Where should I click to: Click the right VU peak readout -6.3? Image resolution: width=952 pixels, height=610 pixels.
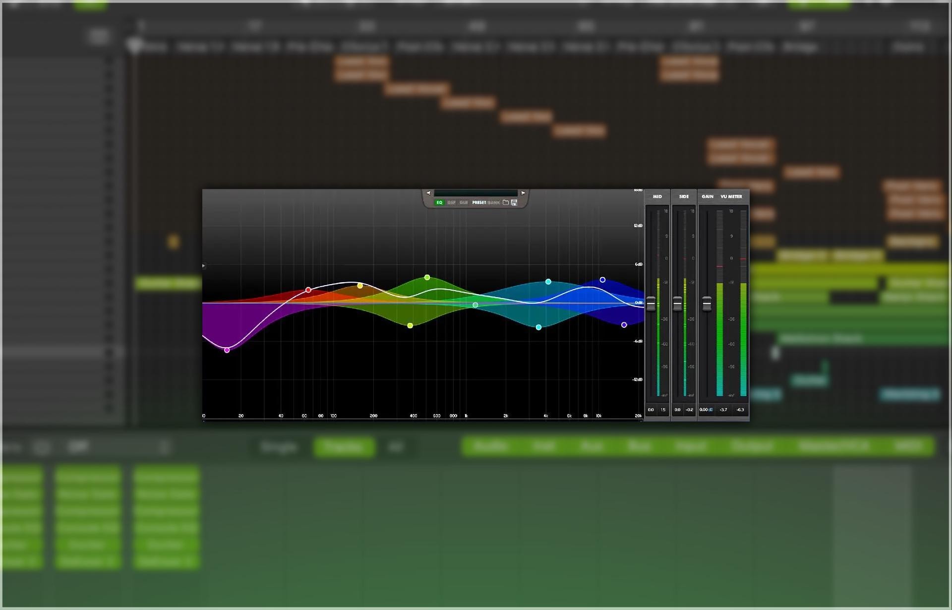tap(740, 410)
